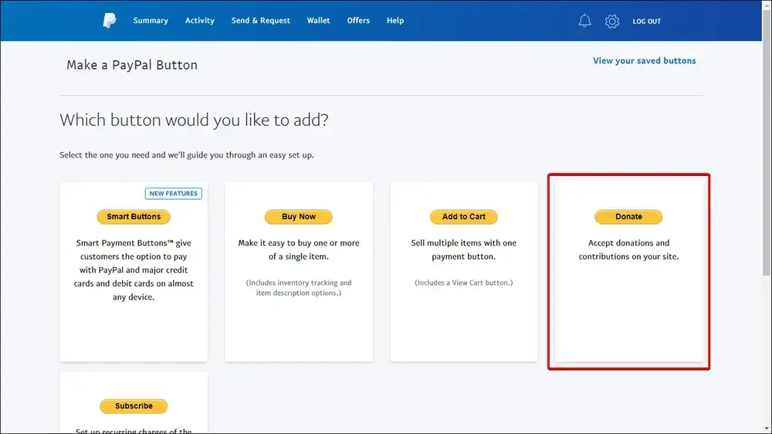This screenshot has width=772, height=434.
Task: Go to the Summary menu item
Action: tap(151, 21)
